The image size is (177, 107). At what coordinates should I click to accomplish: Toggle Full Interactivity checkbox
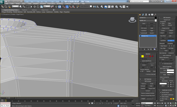point(163,64)
